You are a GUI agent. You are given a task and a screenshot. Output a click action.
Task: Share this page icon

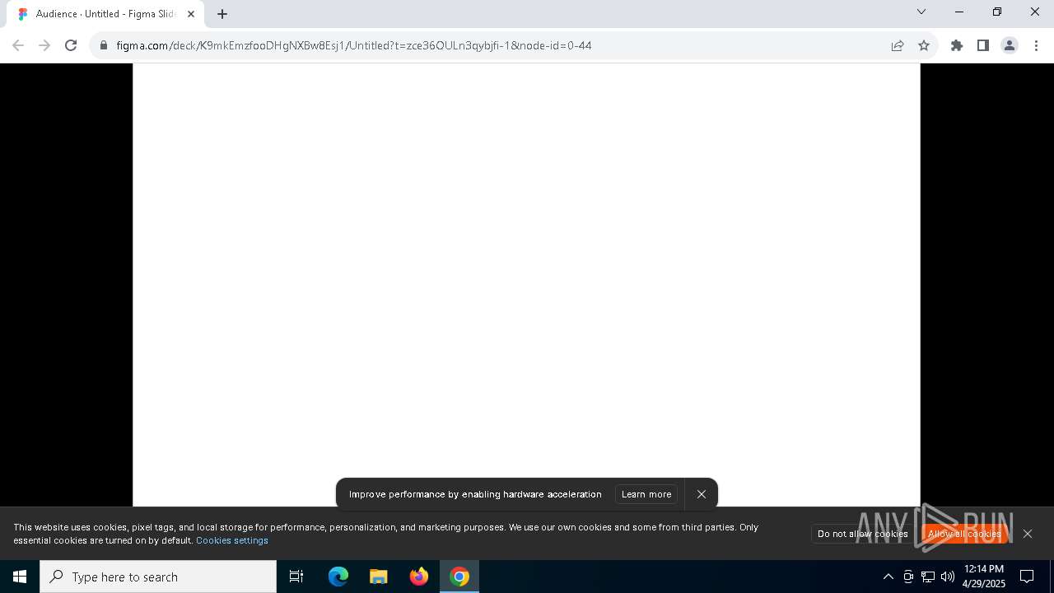pos(898,45)
